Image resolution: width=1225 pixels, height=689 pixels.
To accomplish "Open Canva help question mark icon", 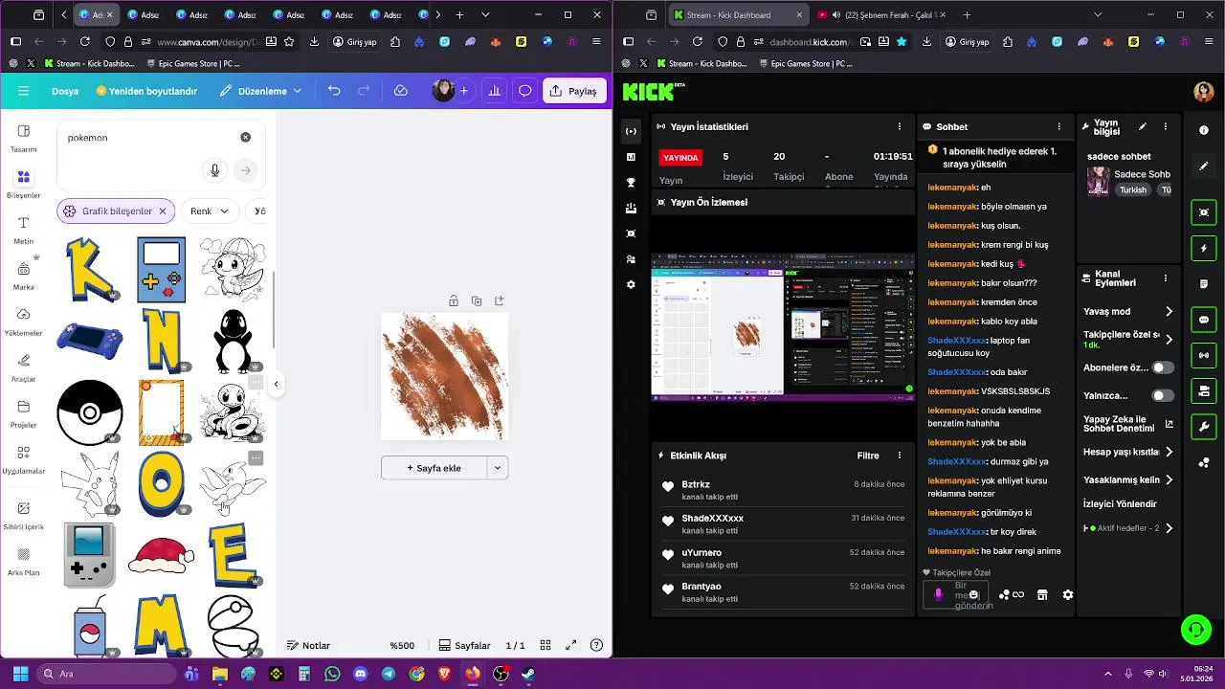I will tap(597, 646).
